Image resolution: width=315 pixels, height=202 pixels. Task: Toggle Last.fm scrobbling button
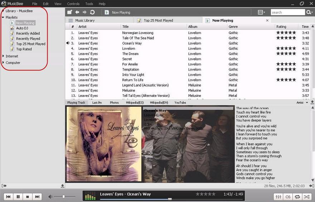click(288, 197)
